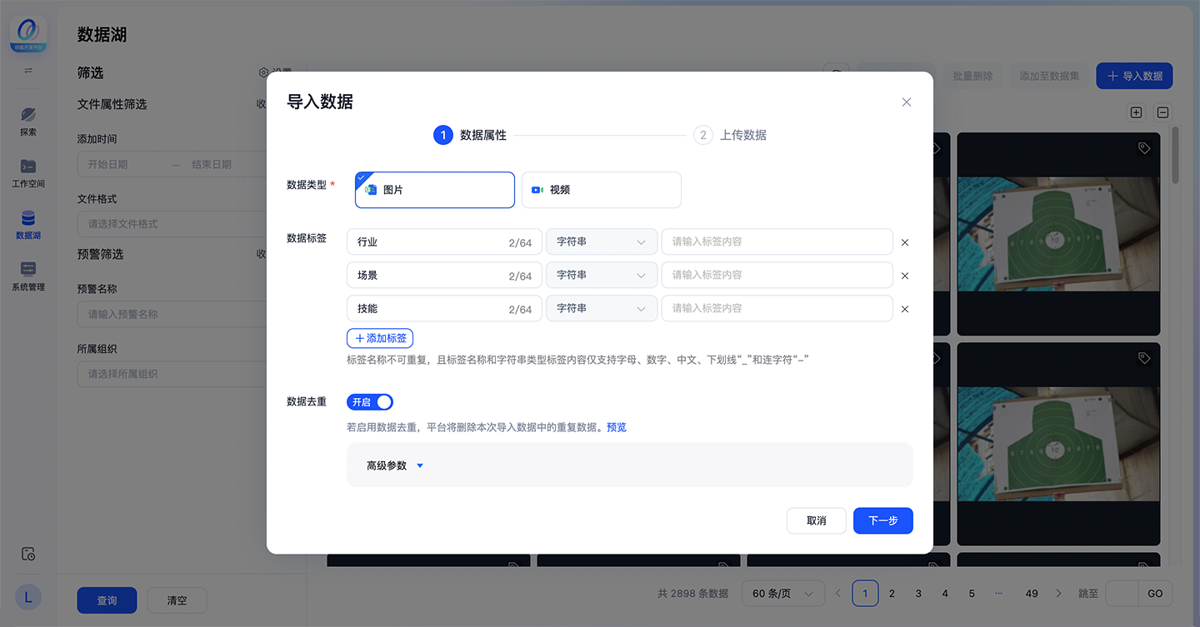Viewport: 1200px width, 627px height.
Task: Change the 60 条/页 page size
Action: pos(783,594)
